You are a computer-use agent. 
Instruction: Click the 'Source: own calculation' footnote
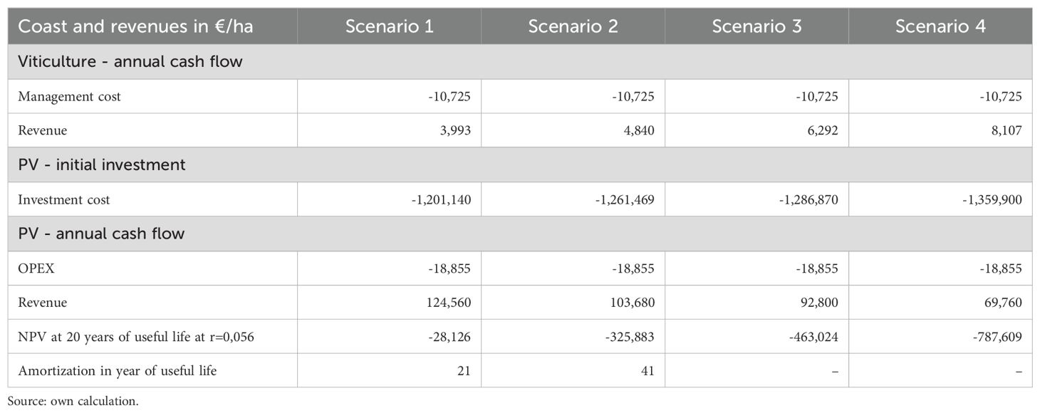[73, 401]
